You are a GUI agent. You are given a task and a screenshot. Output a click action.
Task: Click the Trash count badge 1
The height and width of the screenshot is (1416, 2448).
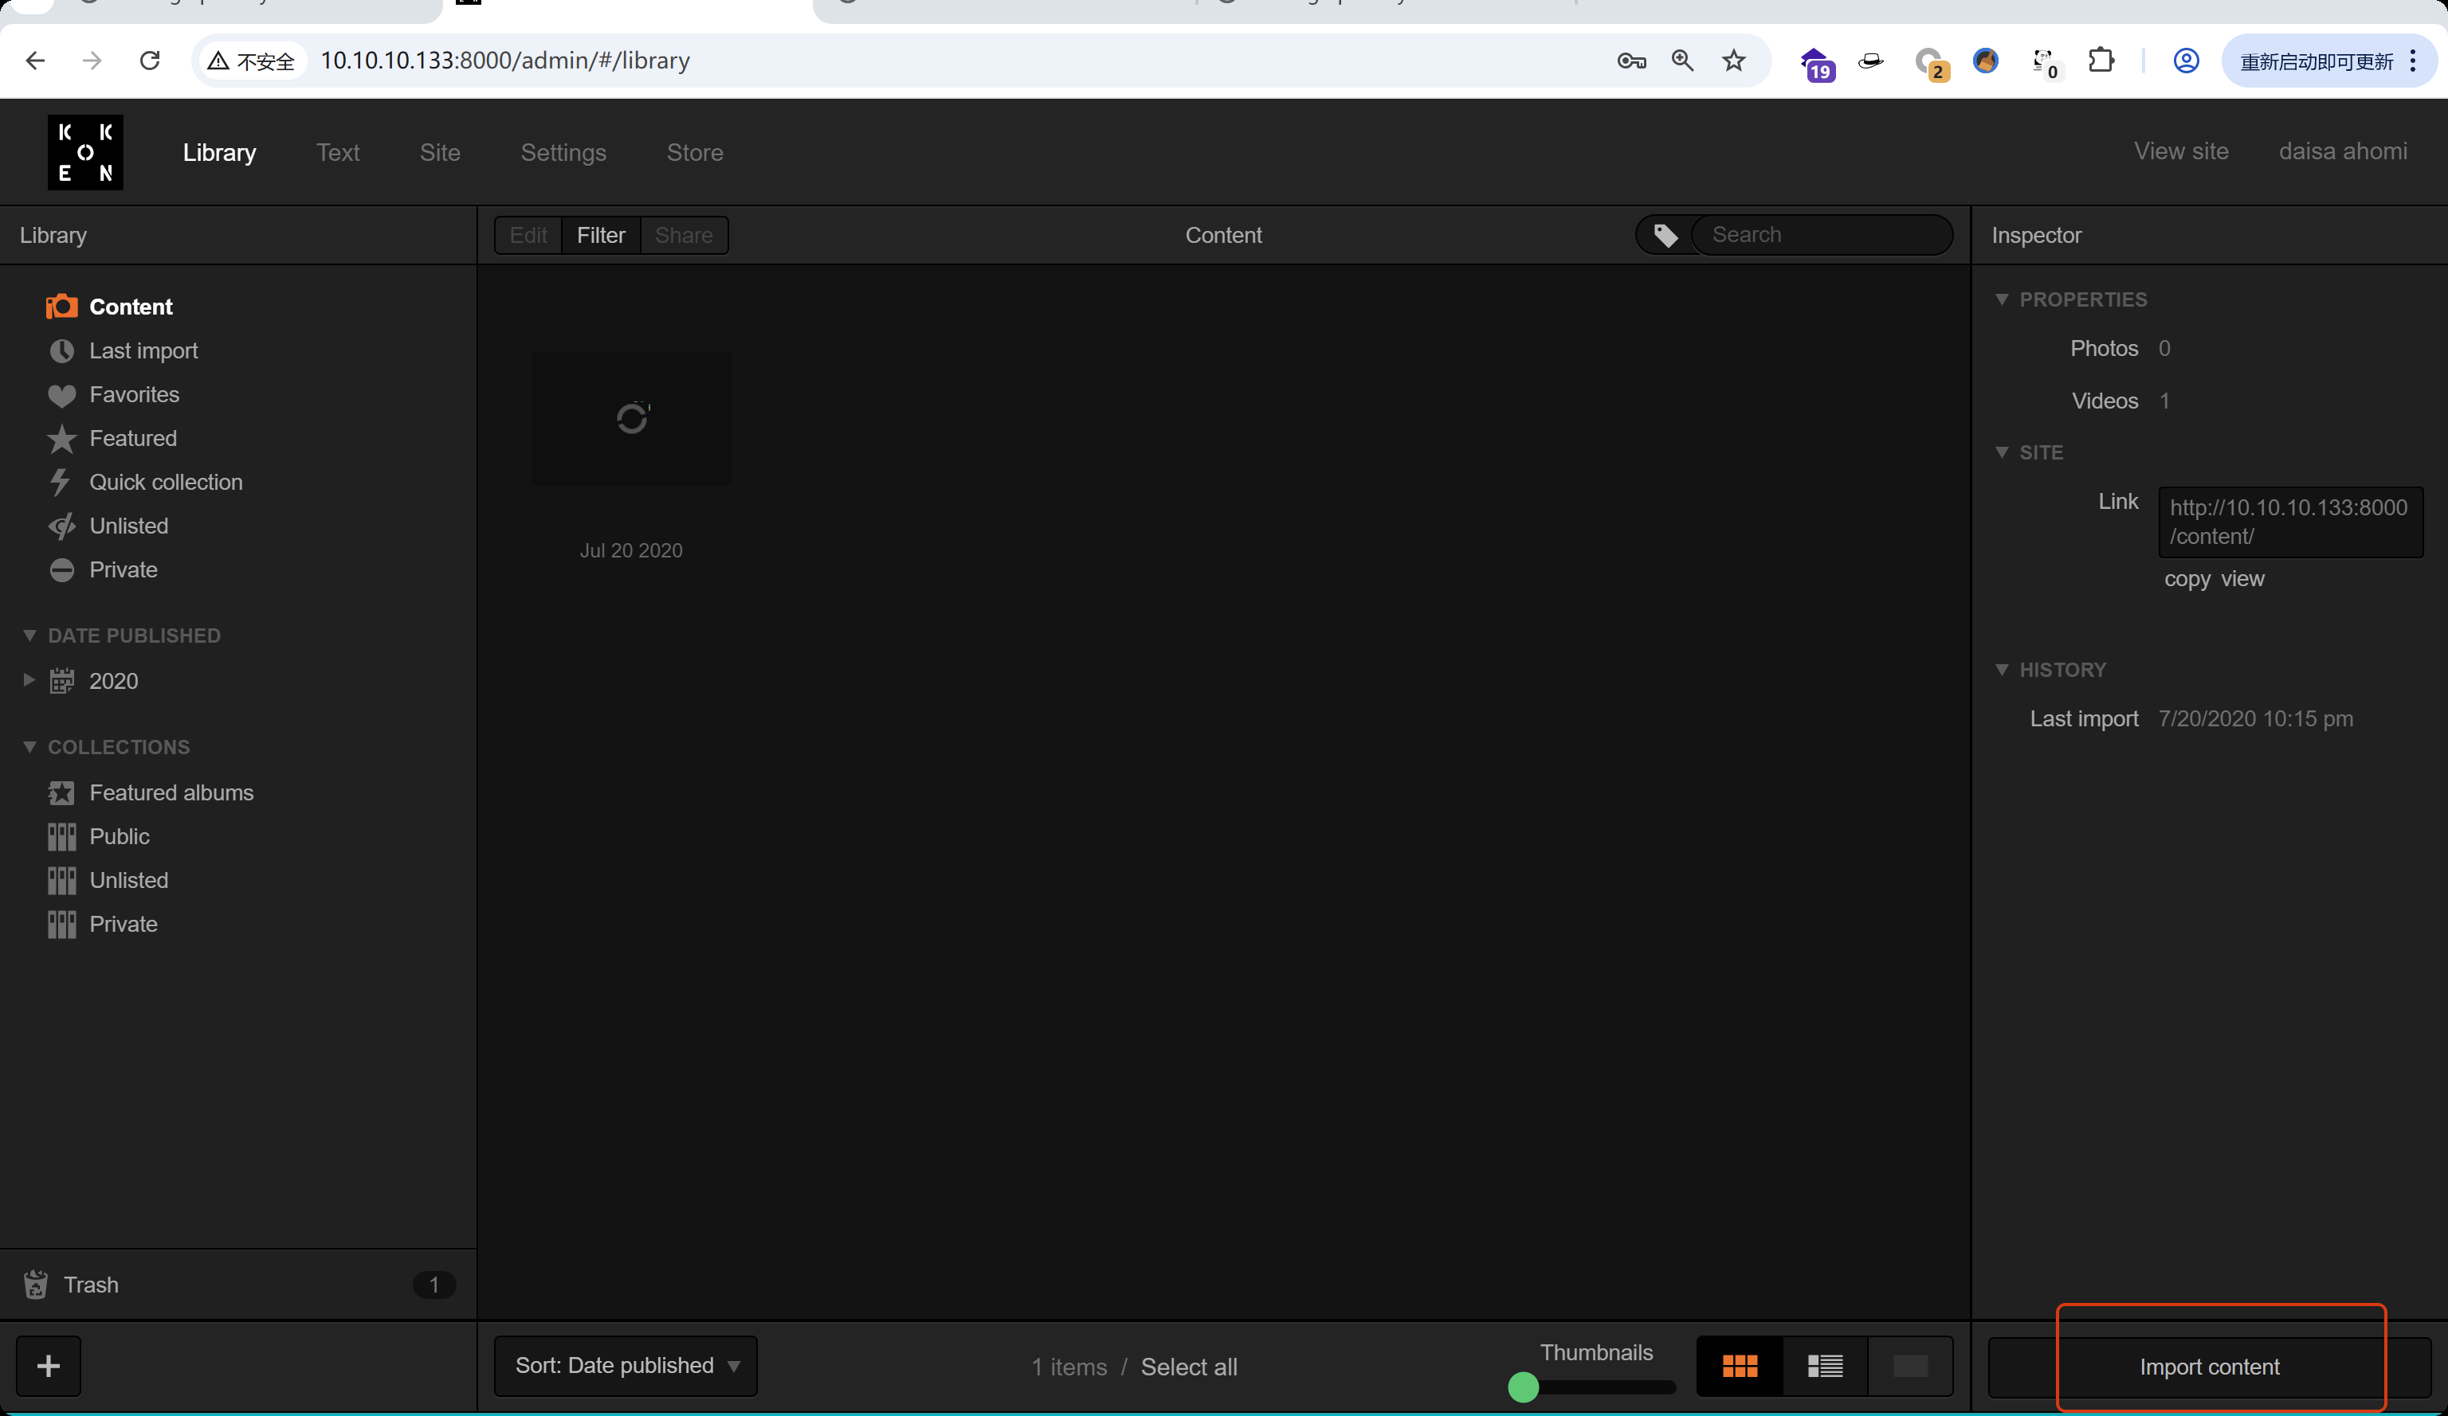[433, 1285]
